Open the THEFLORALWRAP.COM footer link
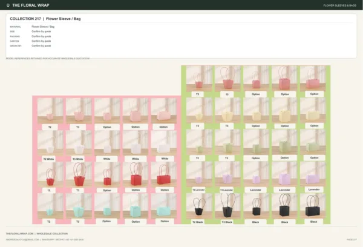Screen dimensions: 363x247 click(x=20, y=234)
